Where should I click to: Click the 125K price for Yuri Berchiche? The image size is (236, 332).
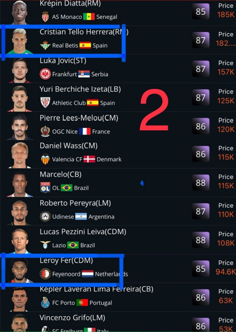226,100
